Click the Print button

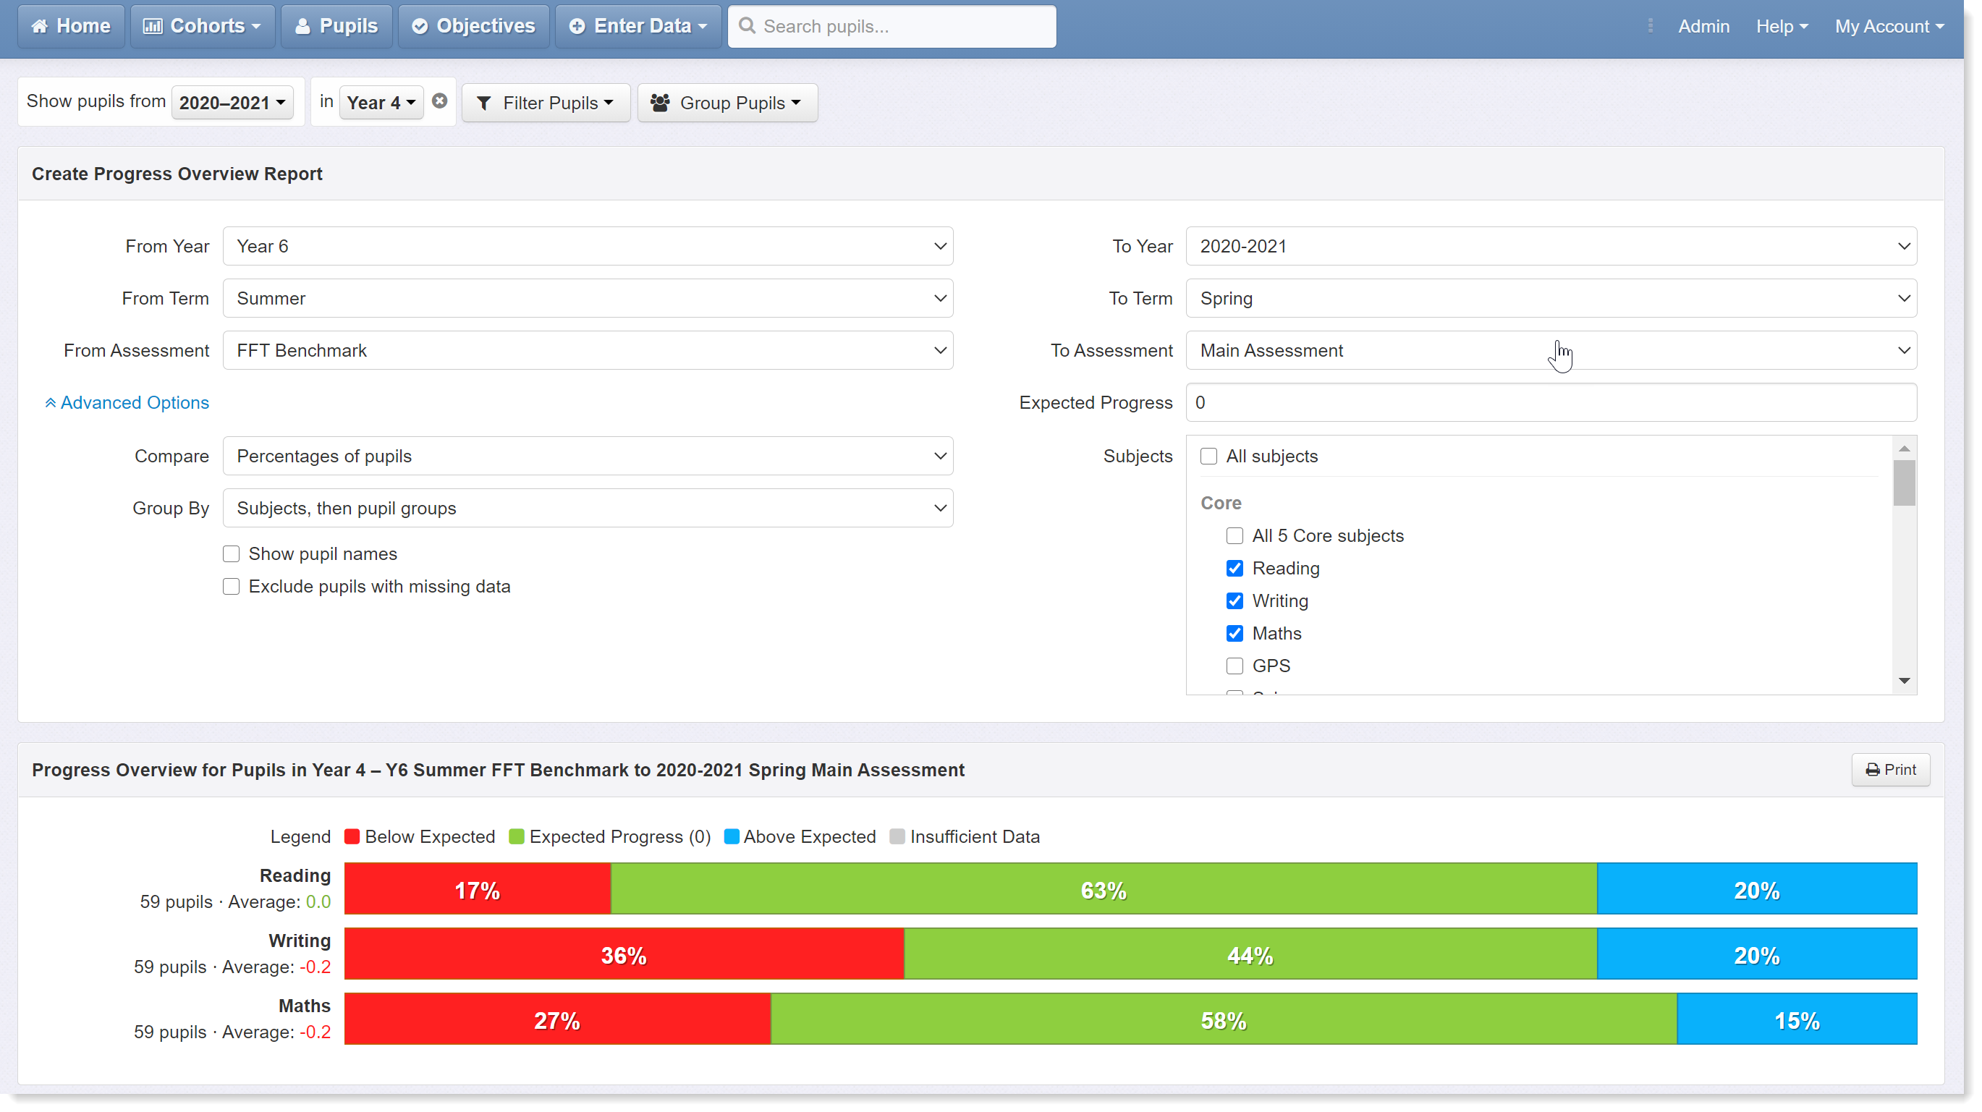pos(1890,770)
